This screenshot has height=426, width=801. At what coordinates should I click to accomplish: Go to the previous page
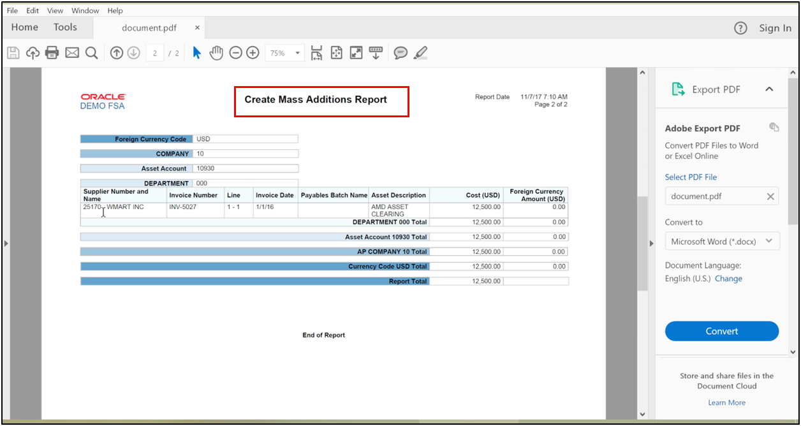(x=116, y=52)
